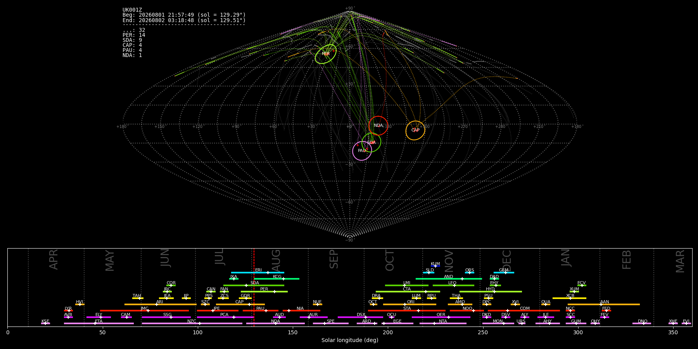Select the GEM shower bar in timeline
Viewport: 698px width, 349px height.
[x=504, y=273]
